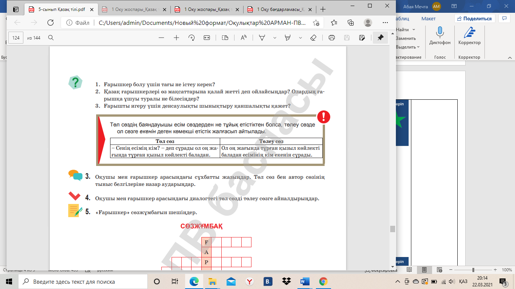Zoom in the PDF
This screenshot has width=515, height=289.
176,38
